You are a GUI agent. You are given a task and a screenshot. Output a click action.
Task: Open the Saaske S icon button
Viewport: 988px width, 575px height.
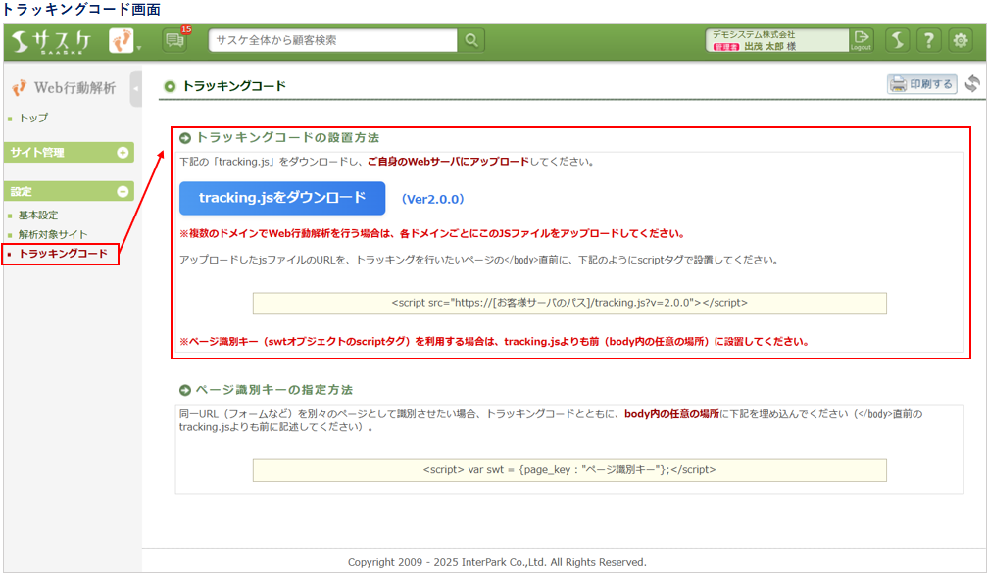pos(897,40)
